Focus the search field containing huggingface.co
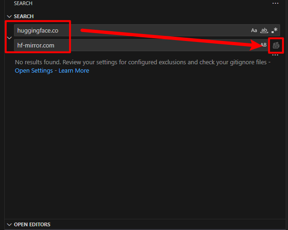 (130, 30)
